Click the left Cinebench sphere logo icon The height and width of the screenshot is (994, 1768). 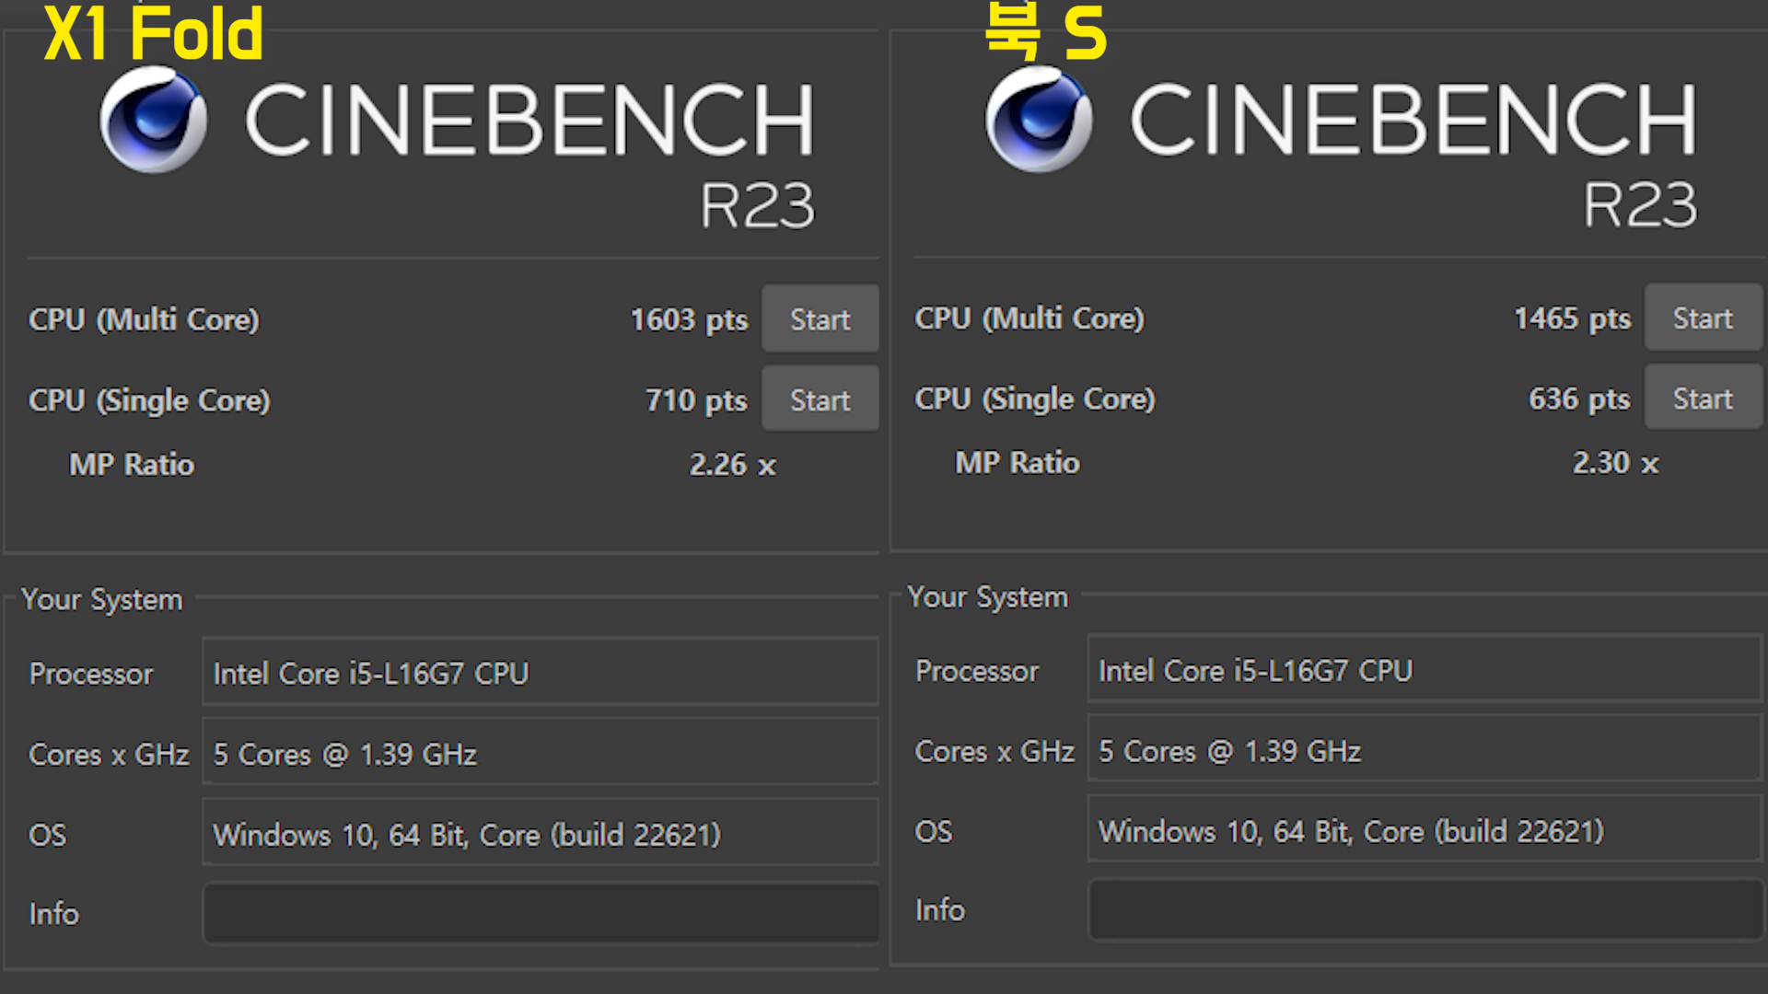[153, 121]
